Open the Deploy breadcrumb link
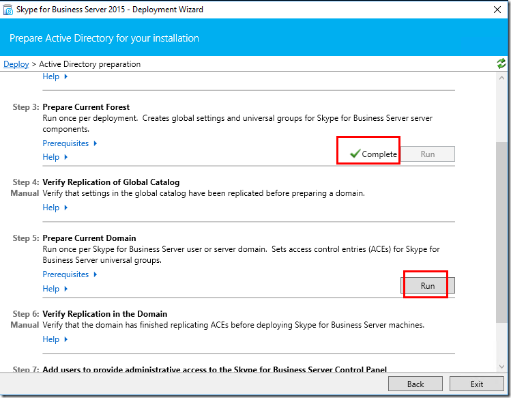 coord(16,64)
